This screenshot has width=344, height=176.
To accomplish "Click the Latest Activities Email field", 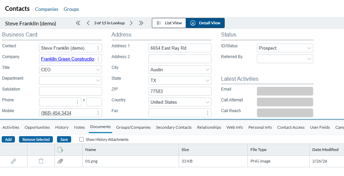I will (285, 91).
